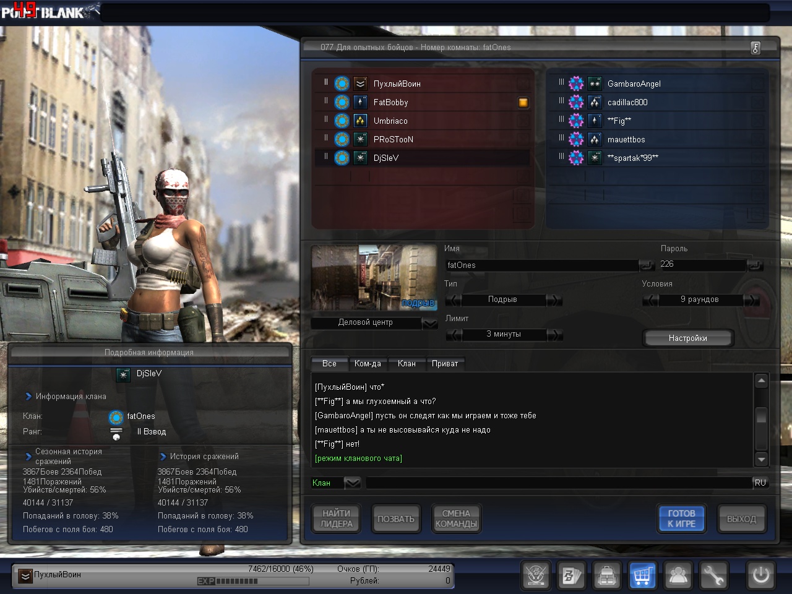
Task: Toggle the ГОТОВ К ИГРЕ ready button
Action: (x=681, y=519)
